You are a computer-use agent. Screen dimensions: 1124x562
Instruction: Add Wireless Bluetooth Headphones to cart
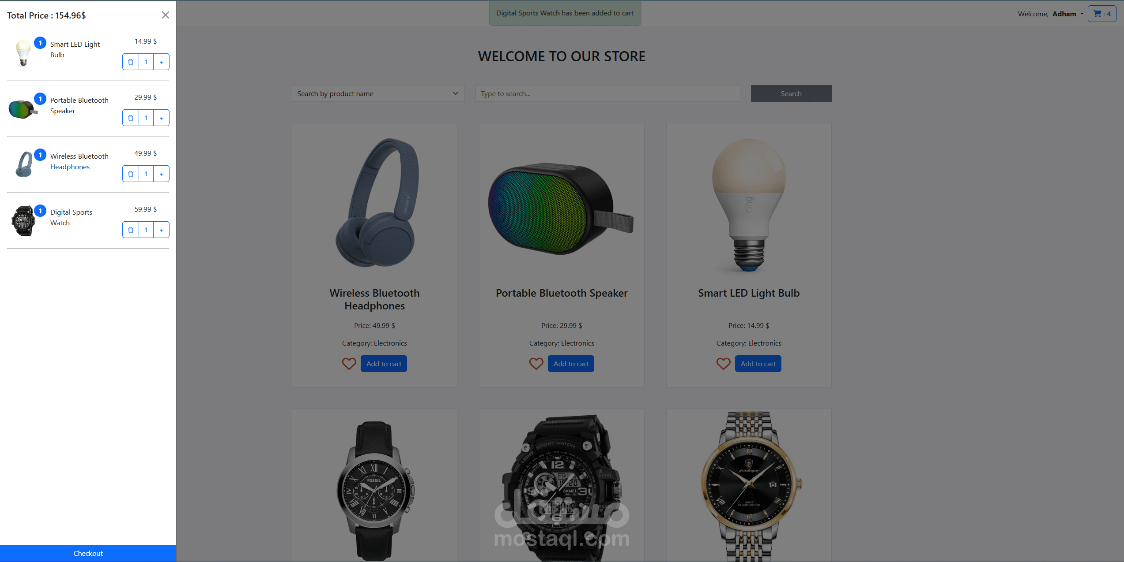point(384,364)
